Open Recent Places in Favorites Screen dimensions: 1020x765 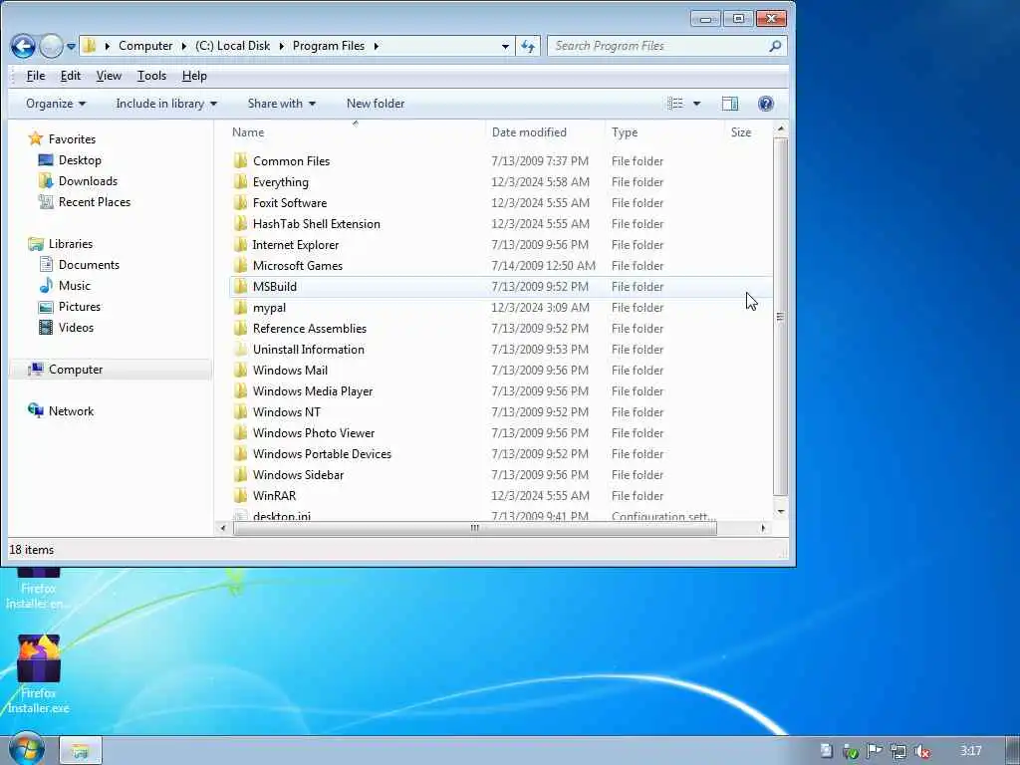click(95, 201)
